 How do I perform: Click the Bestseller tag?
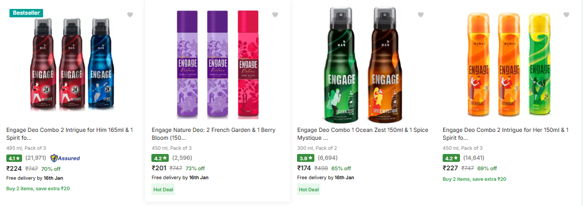click(x=26, y=13)
